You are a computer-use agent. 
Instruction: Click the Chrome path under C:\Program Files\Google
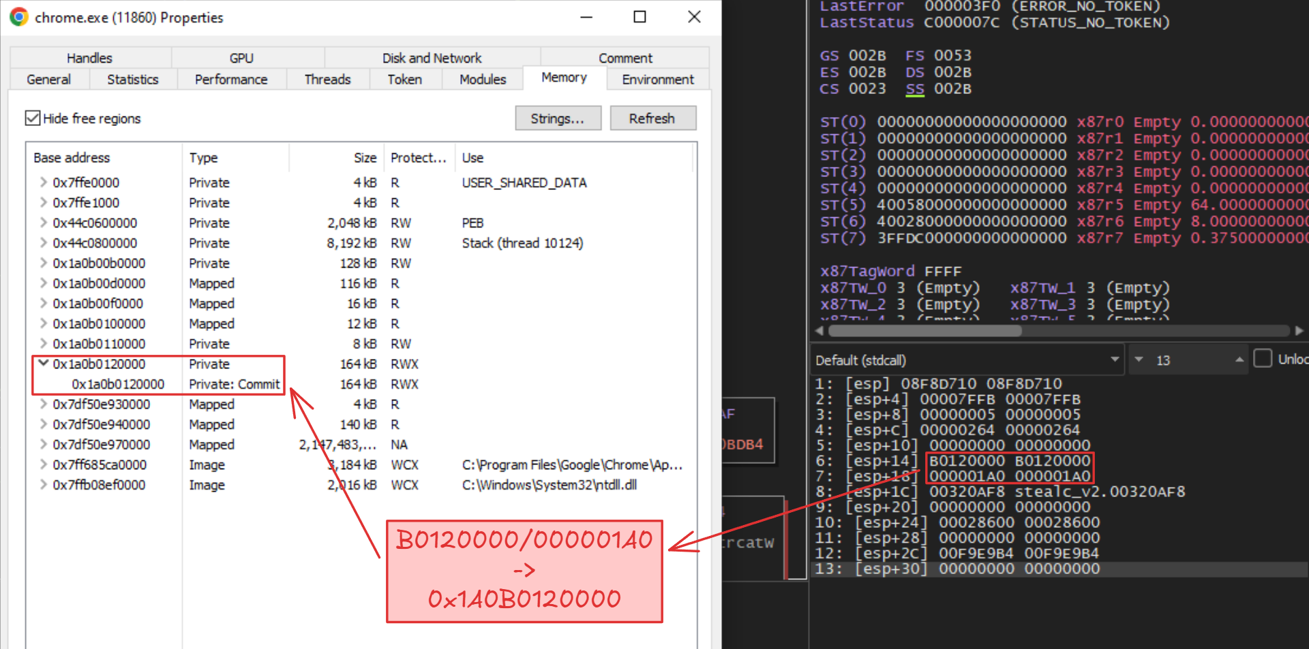tap(571, 464)
